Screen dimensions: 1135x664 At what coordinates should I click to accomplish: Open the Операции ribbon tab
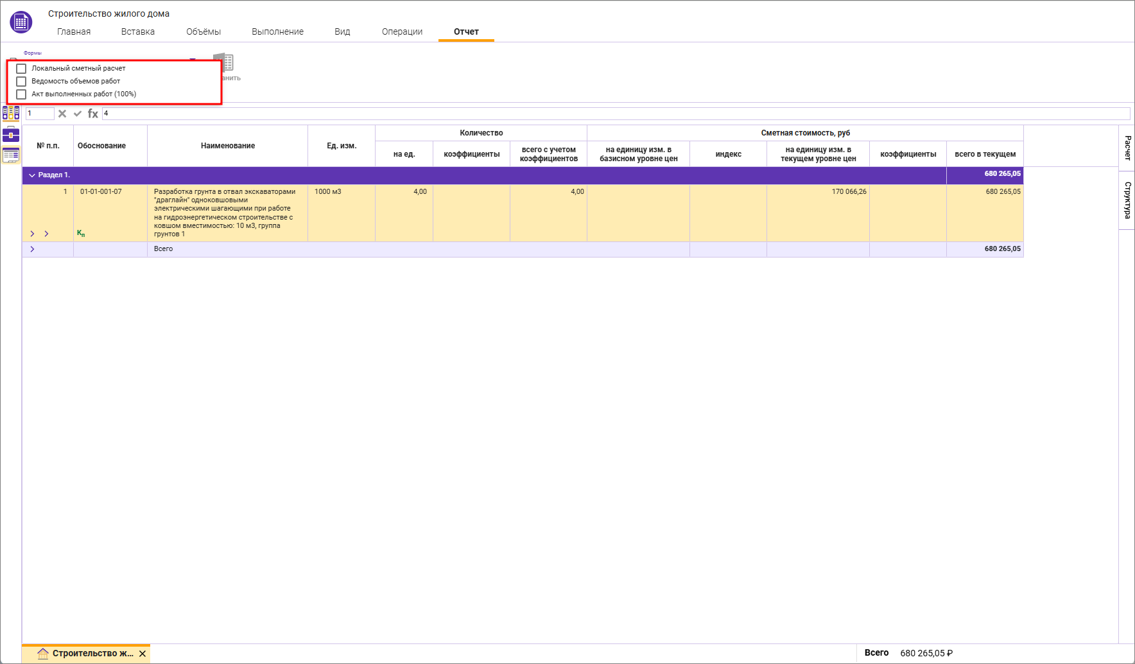402,31
